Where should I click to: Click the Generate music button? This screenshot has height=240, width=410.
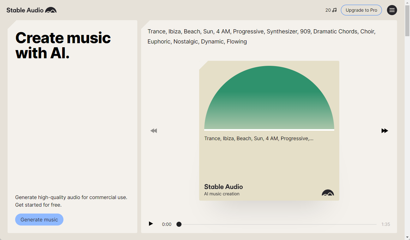39,220
